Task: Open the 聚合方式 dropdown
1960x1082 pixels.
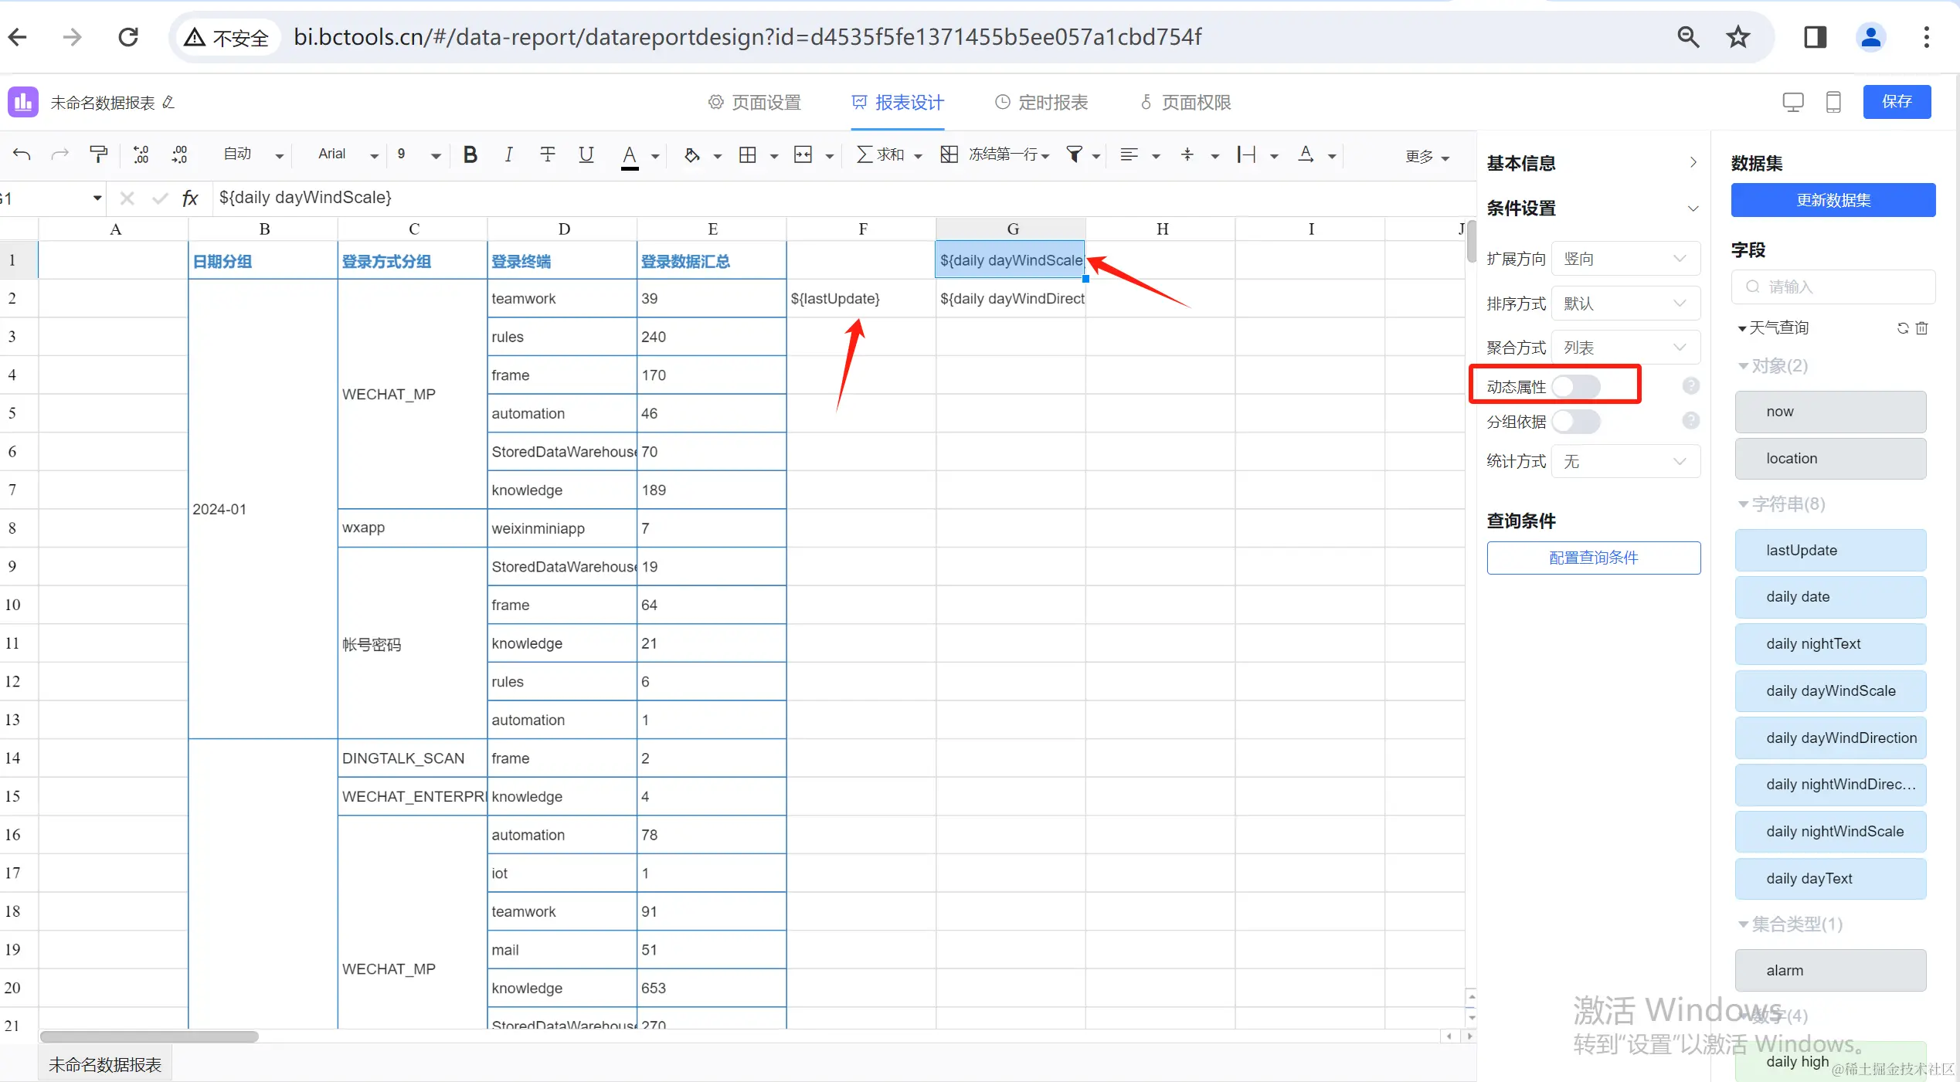Action: point(1625,348)
